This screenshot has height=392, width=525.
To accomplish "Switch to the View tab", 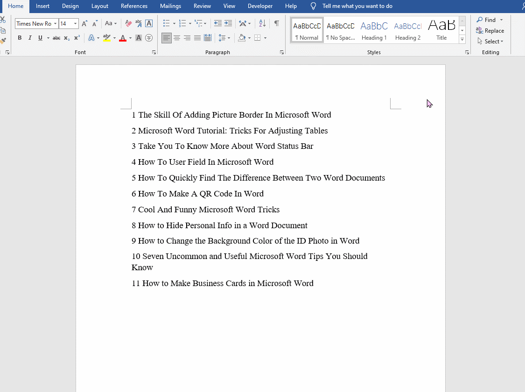I will [229, 6].
